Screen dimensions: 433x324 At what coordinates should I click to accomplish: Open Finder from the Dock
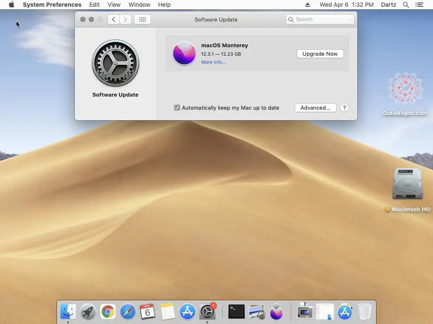pyautogui.click(x=68, y=312)
